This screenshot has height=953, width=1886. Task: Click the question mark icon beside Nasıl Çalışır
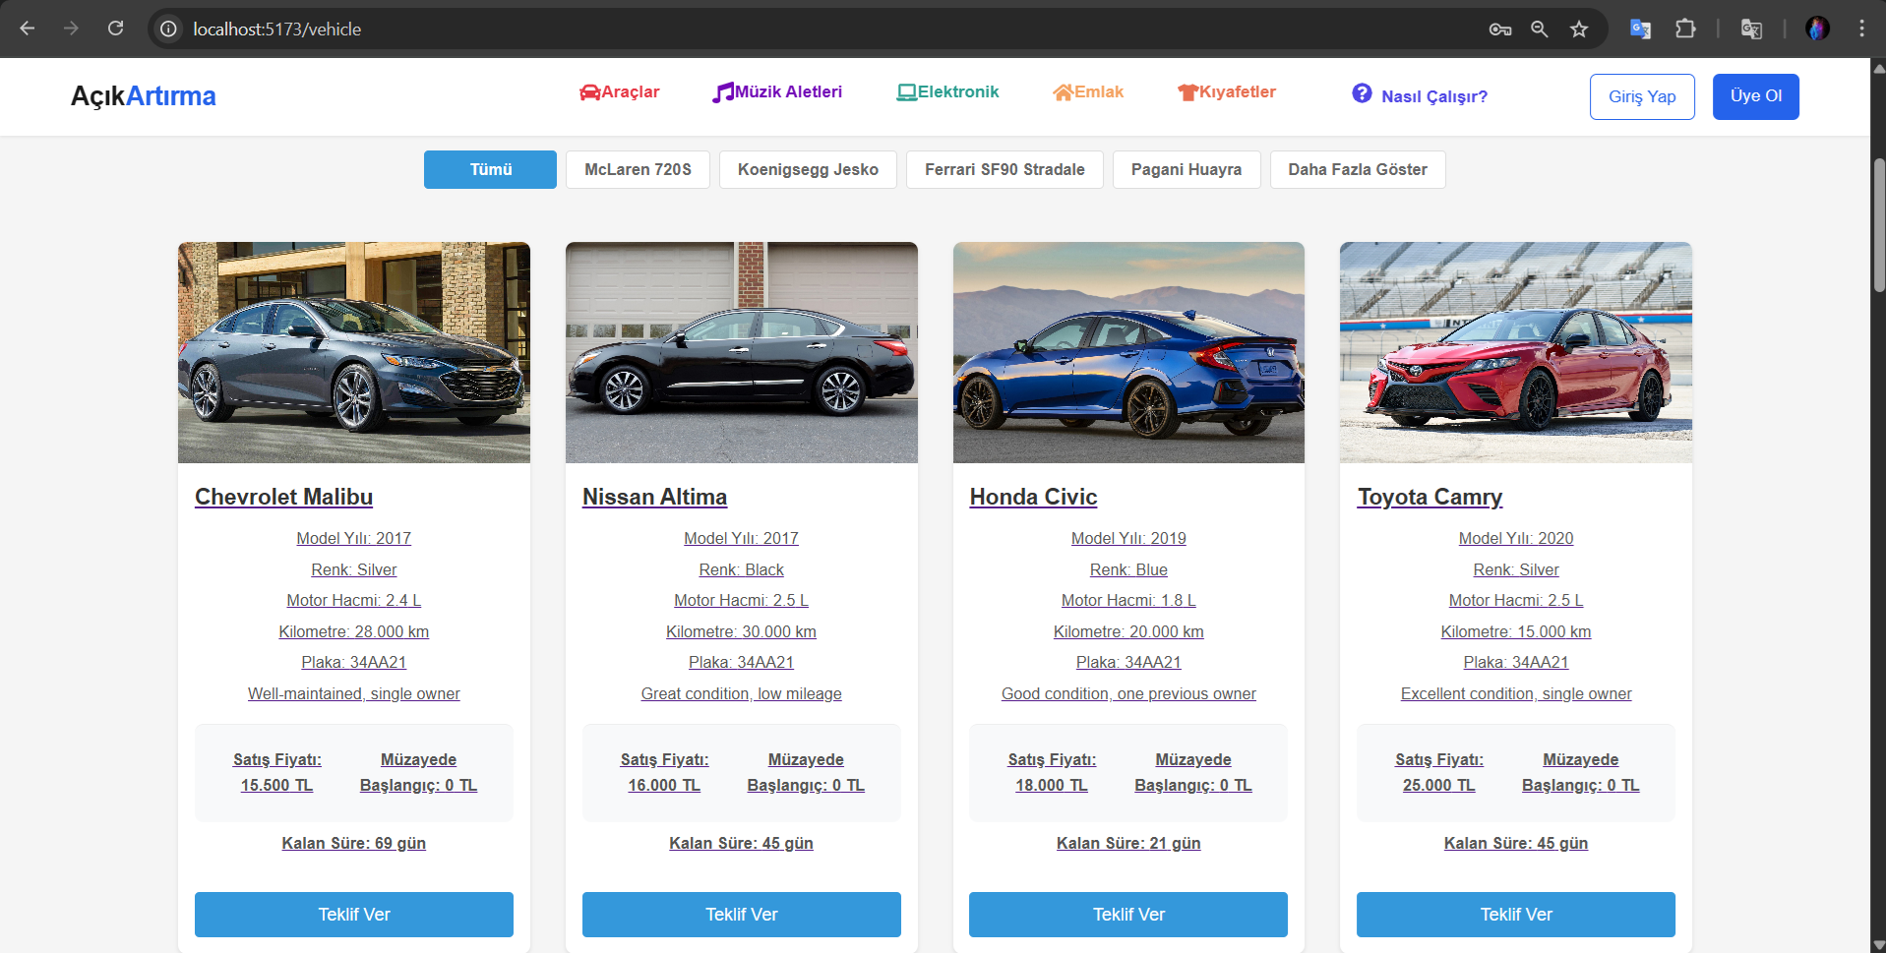1362,93
